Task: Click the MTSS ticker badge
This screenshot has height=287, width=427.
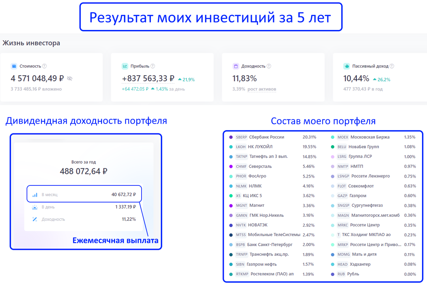Action: (241, 235)
